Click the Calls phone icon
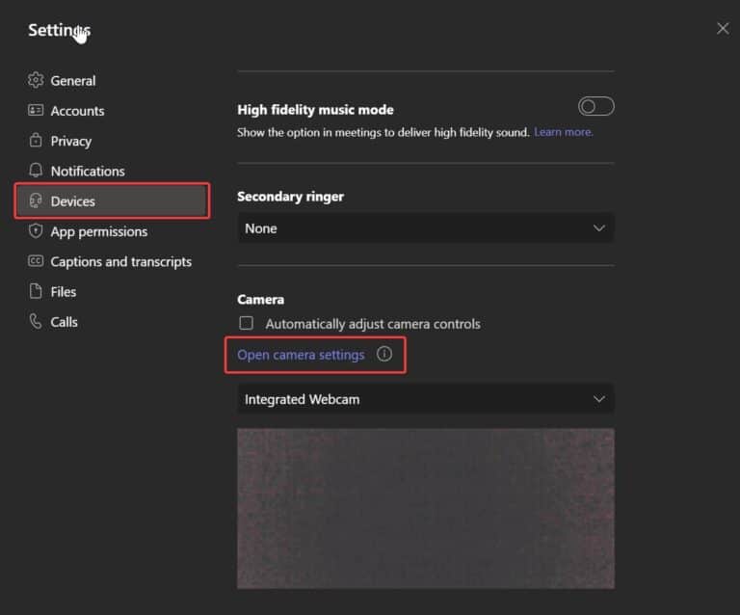Viewport: 740px width, 615px height. coord(36,321)
